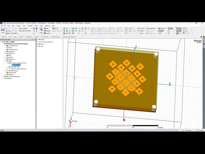This screenshot has width=205, height=154.
Task: Select the Pan view tool
Action: coord(46,29)
